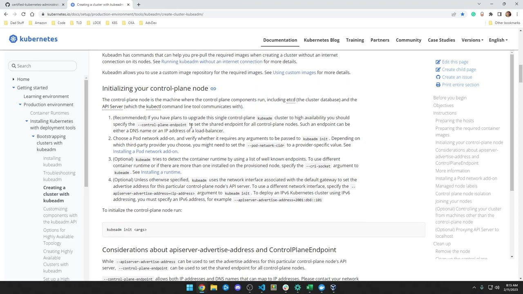Go to the Training nav item

[355, 40]
